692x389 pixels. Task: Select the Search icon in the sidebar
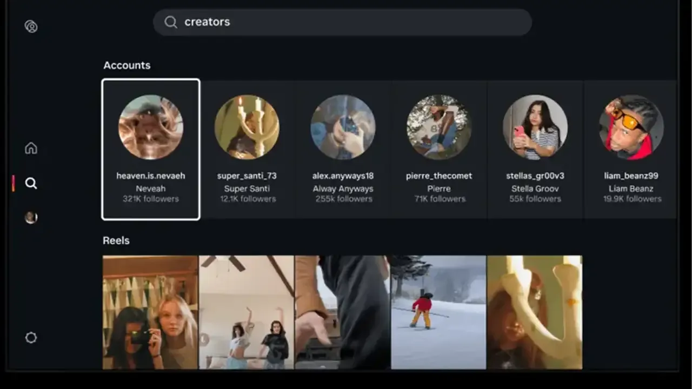point(31,184)
